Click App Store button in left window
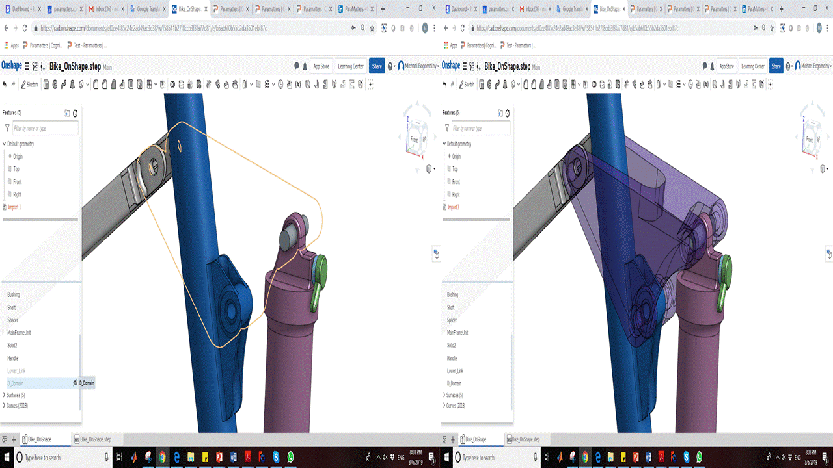Viewport: 833px width, 468px height. (x=321, y=66)
